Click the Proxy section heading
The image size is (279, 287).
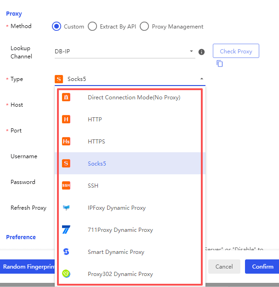pyautogui.click(x=14, y=14)
